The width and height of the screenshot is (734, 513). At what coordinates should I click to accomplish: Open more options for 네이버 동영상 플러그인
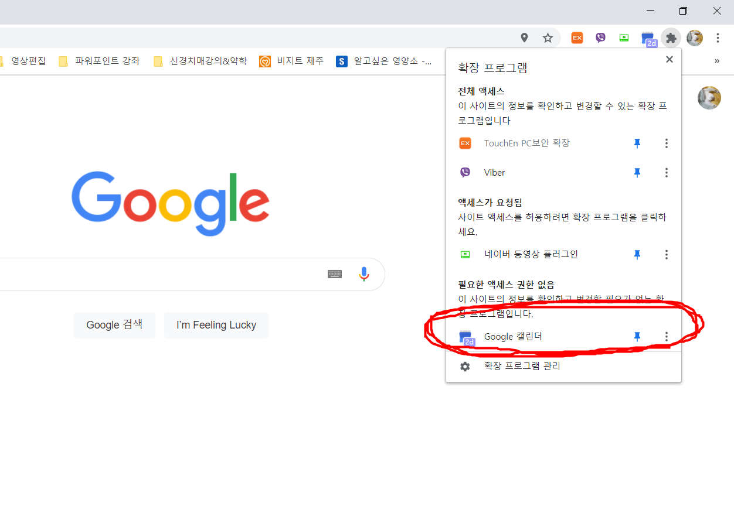coord(666,254)
